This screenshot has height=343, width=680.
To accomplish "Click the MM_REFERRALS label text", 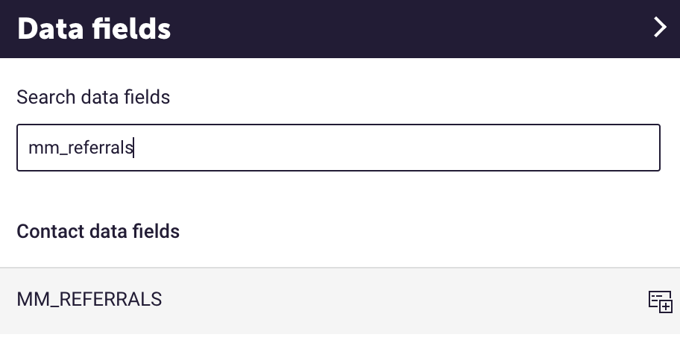I will click(89, 299).
